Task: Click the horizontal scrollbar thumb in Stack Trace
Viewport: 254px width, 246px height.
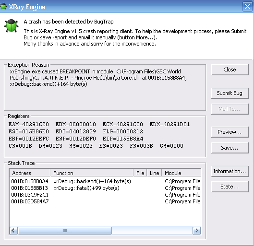Action: pyautogui.click(x=65, y=231)
